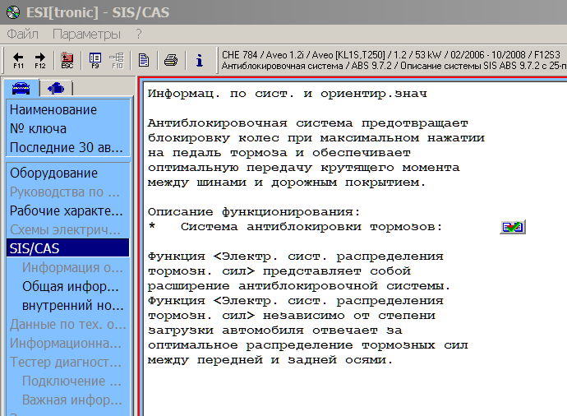Screen dimensions: 567x416
Task: Click the printer icon
Action: coord(171,60)
